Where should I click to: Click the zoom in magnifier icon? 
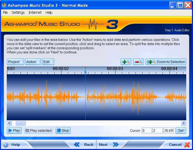(126, 62)
